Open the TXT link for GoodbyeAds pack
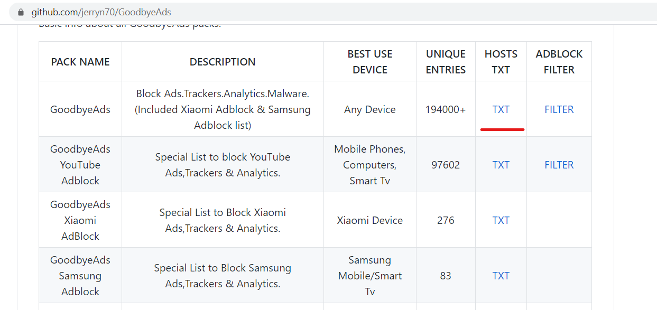This screenshot has height=310, width=657. [501, 109]
